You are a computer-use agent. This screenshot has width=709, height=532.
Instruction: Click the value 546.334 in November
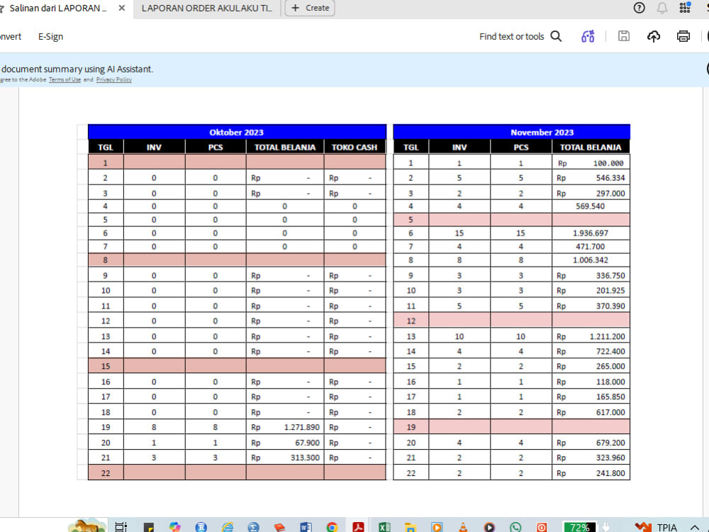(x=610, y=178)
